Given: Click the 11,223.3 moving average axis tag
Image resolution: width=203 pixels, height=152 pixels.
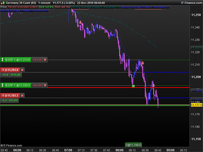Looking at the screenshot, I should click(197, 48).
